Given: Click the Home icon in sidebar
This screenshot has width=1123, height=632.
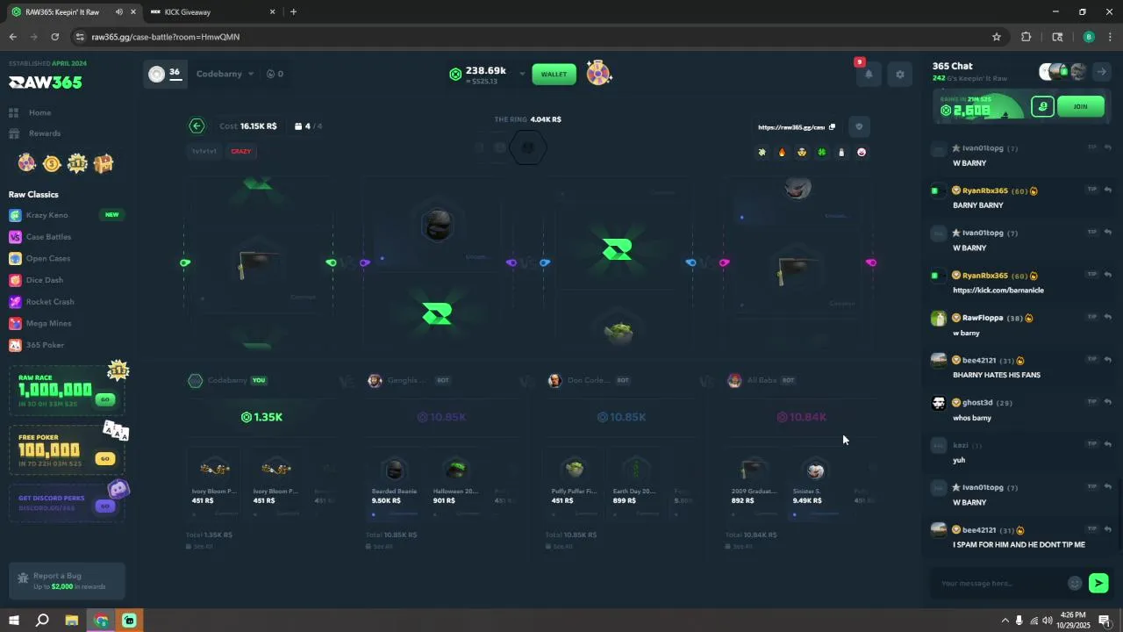Looking at the screenshot, I should click(14, 112).
